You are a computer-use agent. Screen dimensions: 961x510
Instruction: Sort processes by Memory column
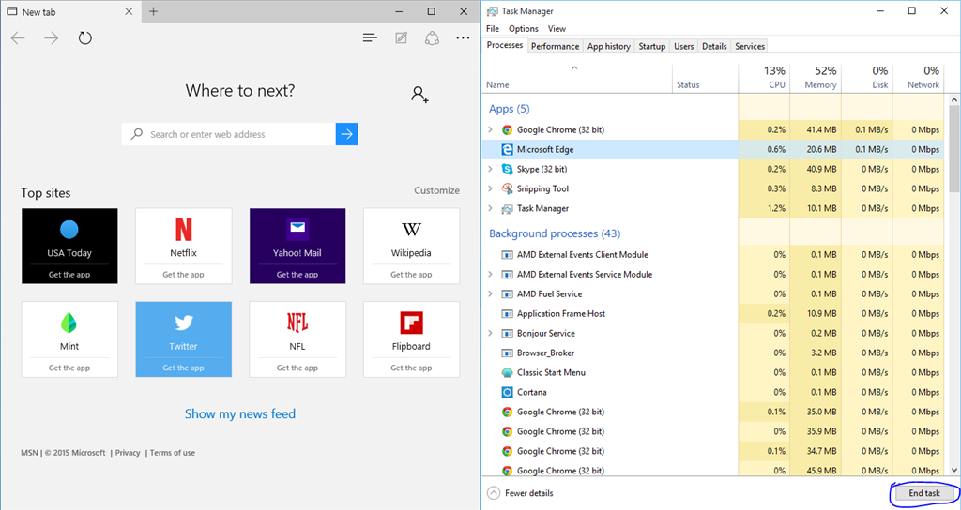click(816, 78)
